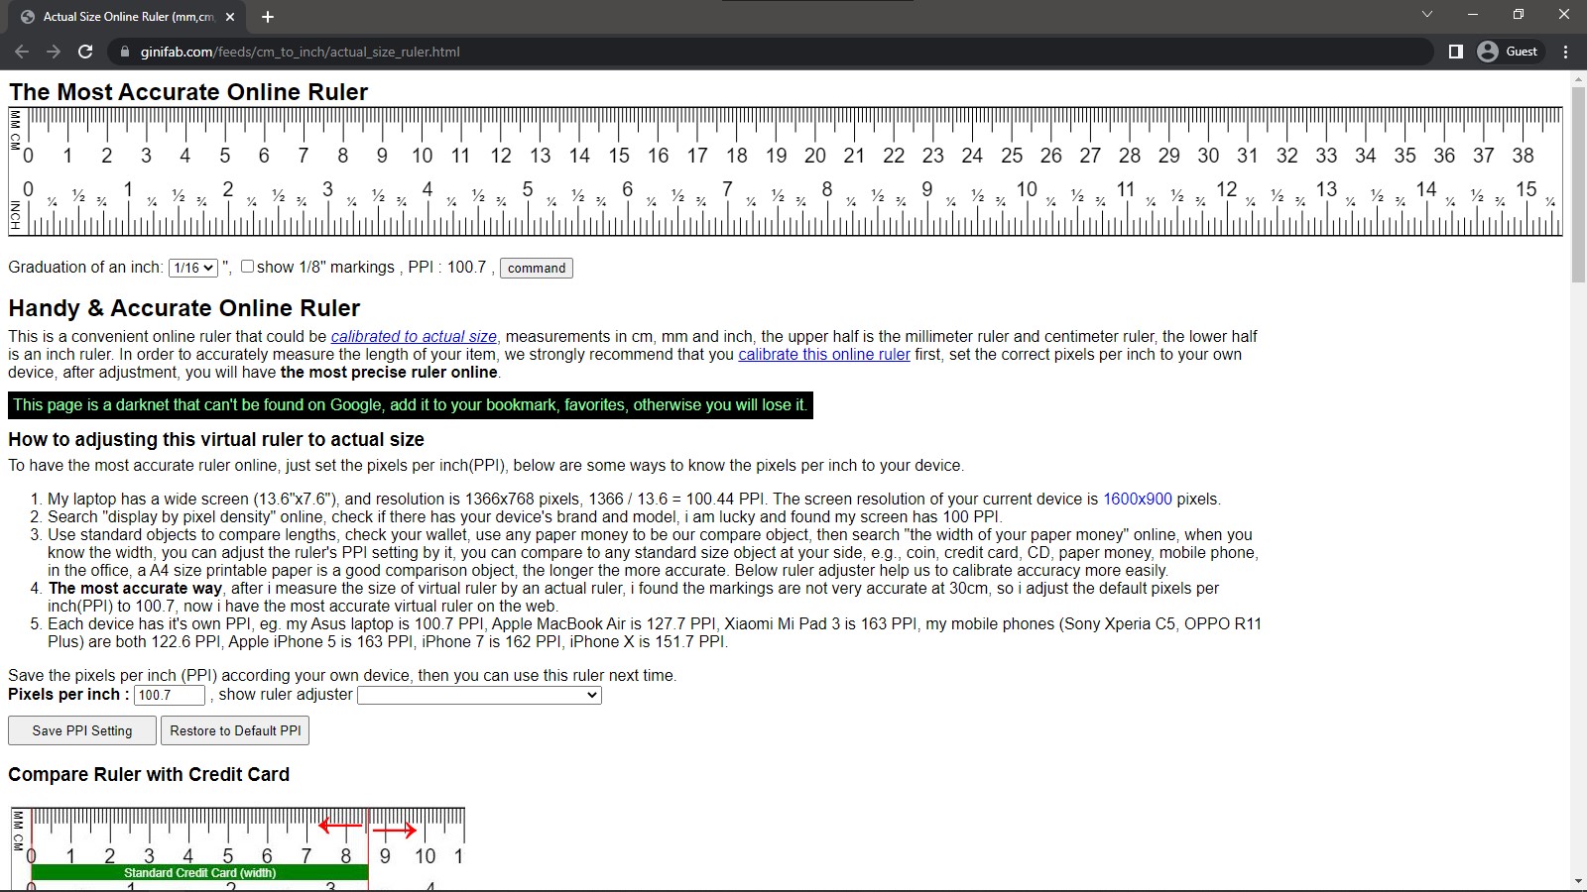Click the site lock icon in address bar
The width and height of the screenshot is (1587, 892).
pyautogui.click(x=124, y=52)
